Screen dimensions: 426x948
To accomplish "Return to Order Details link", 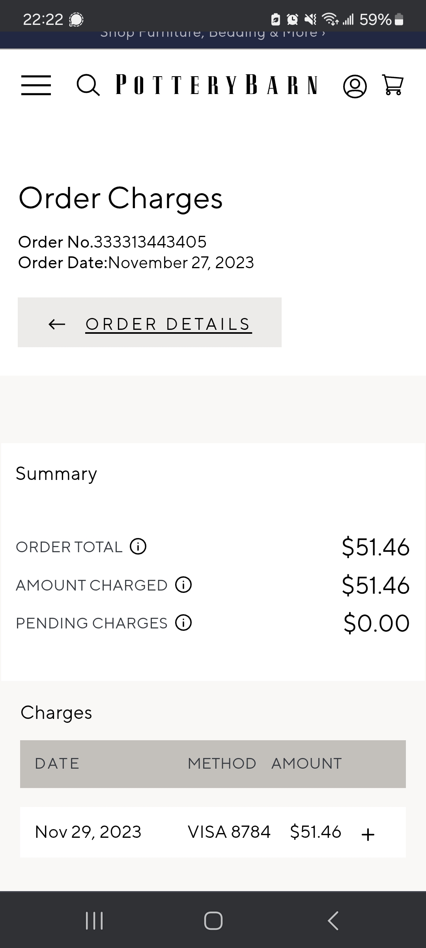I will click(168, 324).
